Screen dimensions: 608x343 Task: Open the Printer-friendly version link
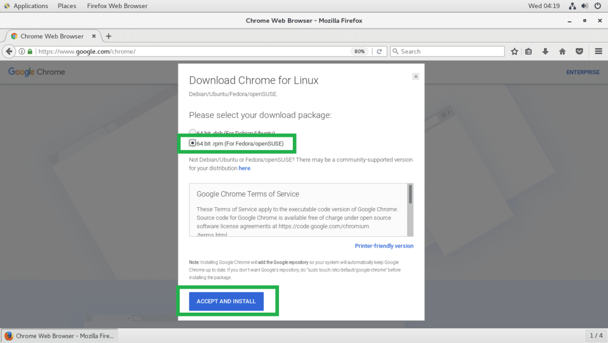click(384, 246)
